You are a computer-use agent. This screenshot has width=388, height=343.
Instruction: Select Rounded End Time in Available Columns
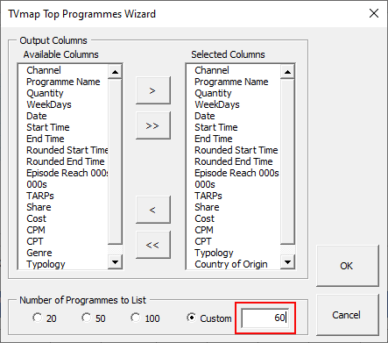63,161
